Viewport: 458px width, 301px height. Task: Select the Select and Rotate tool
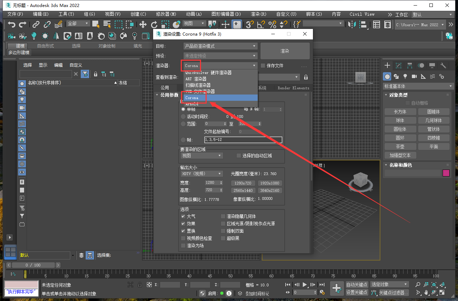[x=154, y=25]
